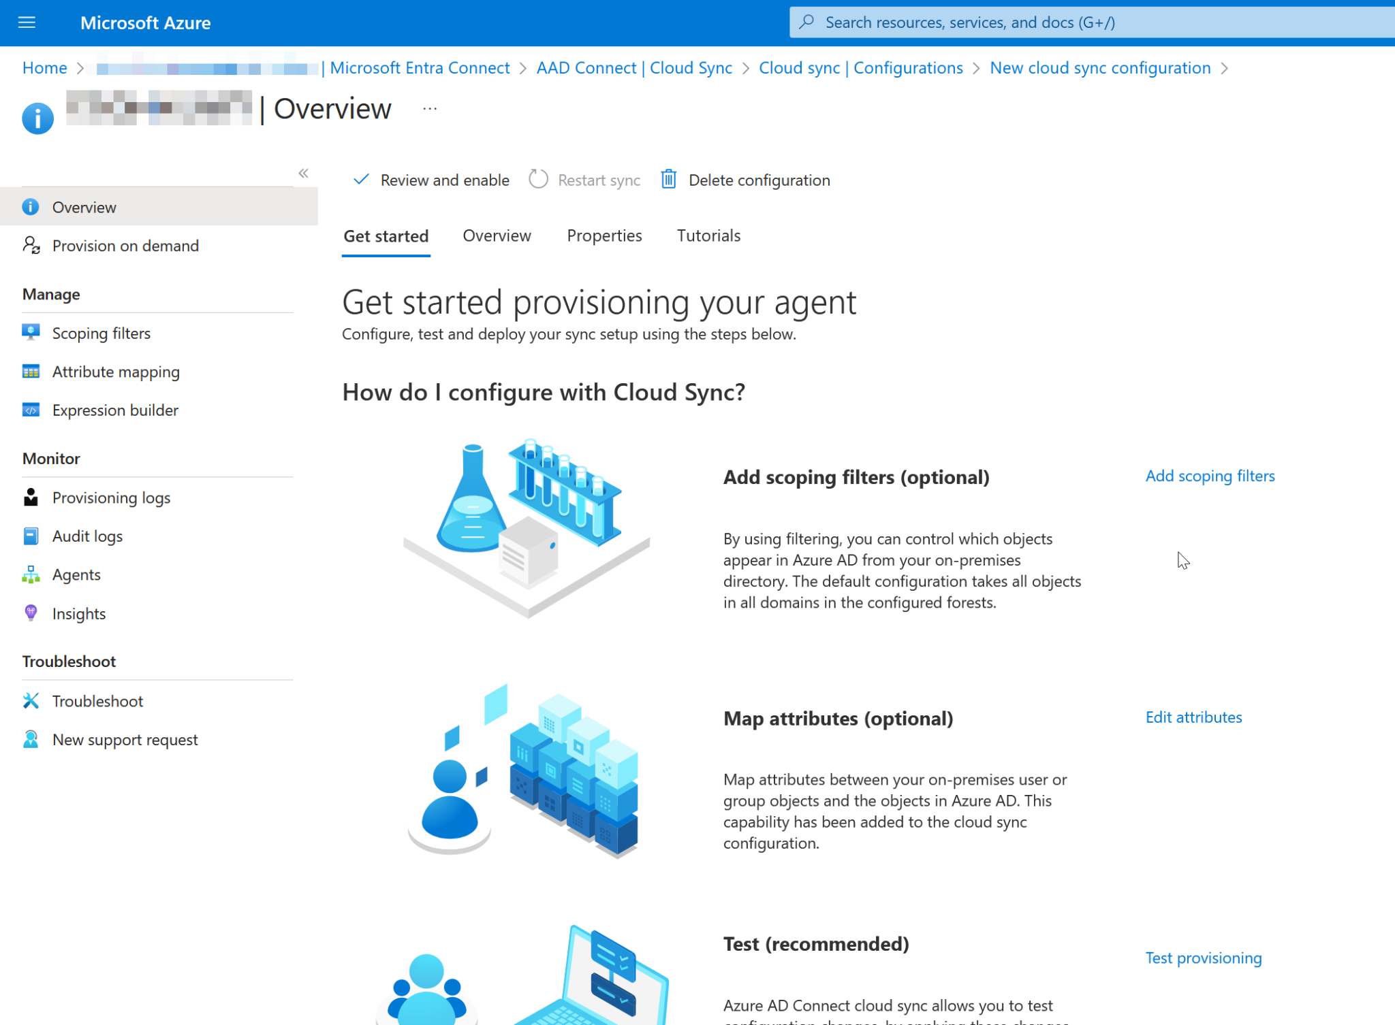This screenshot has height=1025, width=1395.
Task: Open Provision on demand in sidebar
Action: point(125,246)
